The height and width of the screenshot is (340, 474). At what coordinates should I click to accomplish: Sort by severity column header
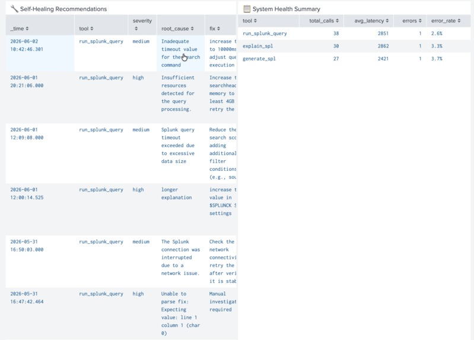point(142,24)
